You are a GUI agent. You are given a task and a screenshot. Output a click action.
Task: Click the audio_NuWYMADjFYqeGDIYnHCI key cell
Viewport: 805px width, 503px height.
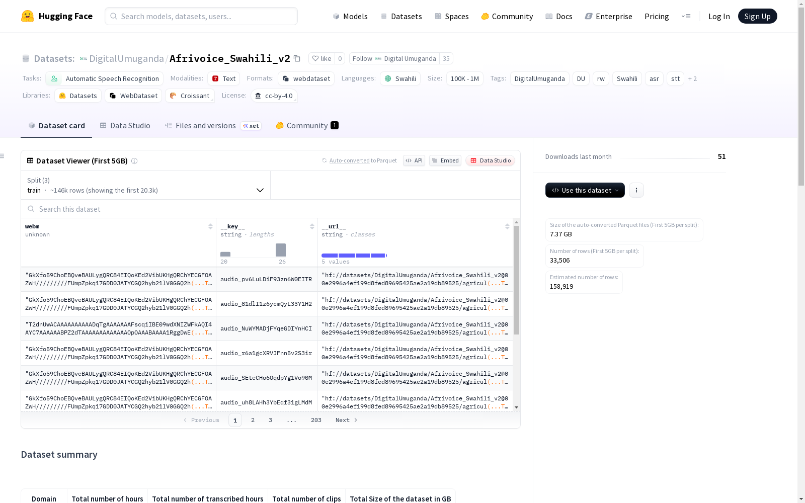coord(266,328)
